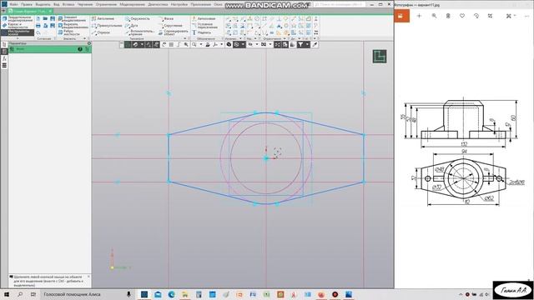Open the Windows Start menu
534x300 pixels.
tap(7, 294)
